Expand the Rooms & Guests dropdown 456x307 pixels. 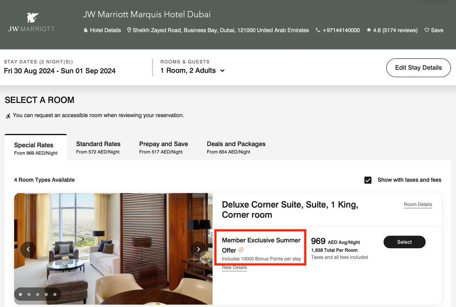click(222, 71)
